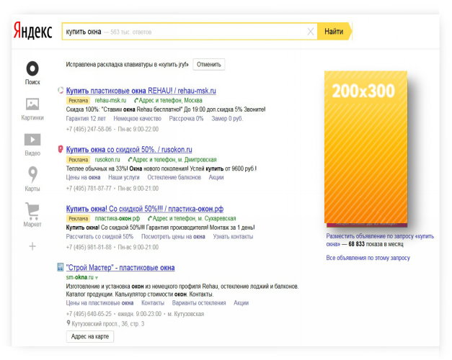This screenshot has height=360, width=452.
Task: Click phone number +7 (495) 247-58-06
Action: point(89,129)
